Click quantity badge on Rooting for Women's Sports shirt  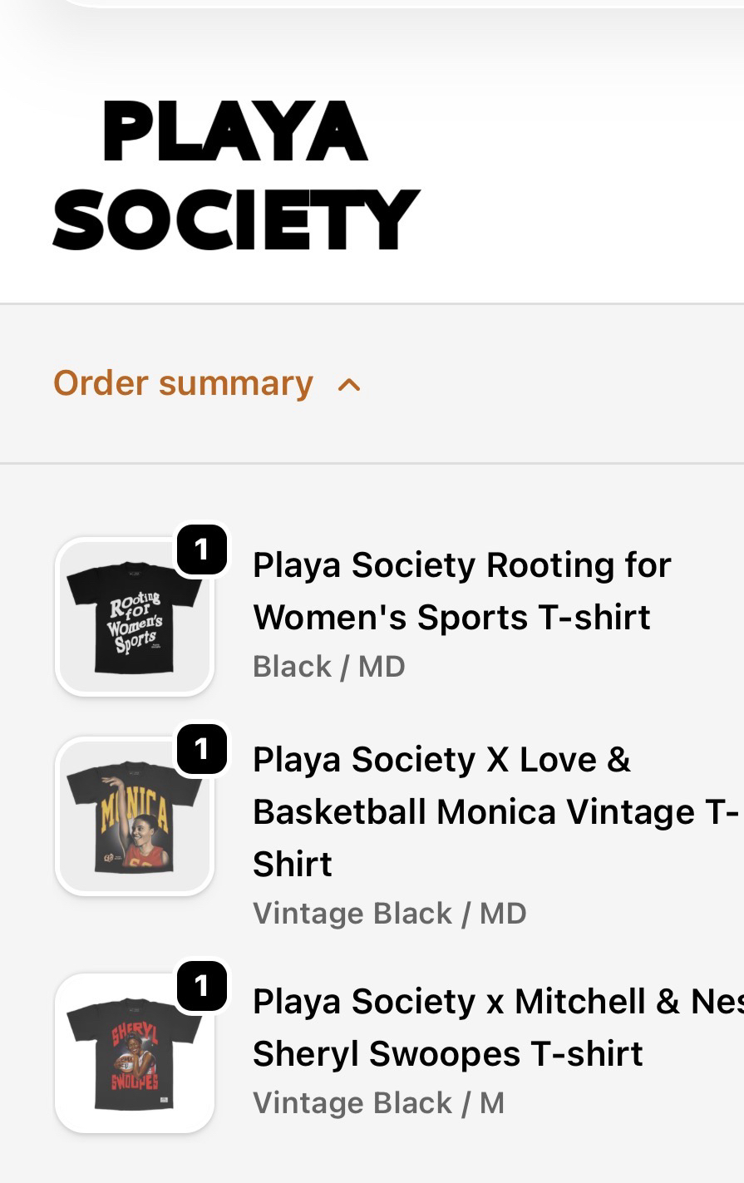202,550
